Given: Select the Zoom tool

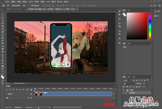Looking at the screenshot, I should (x=3, y=69).
